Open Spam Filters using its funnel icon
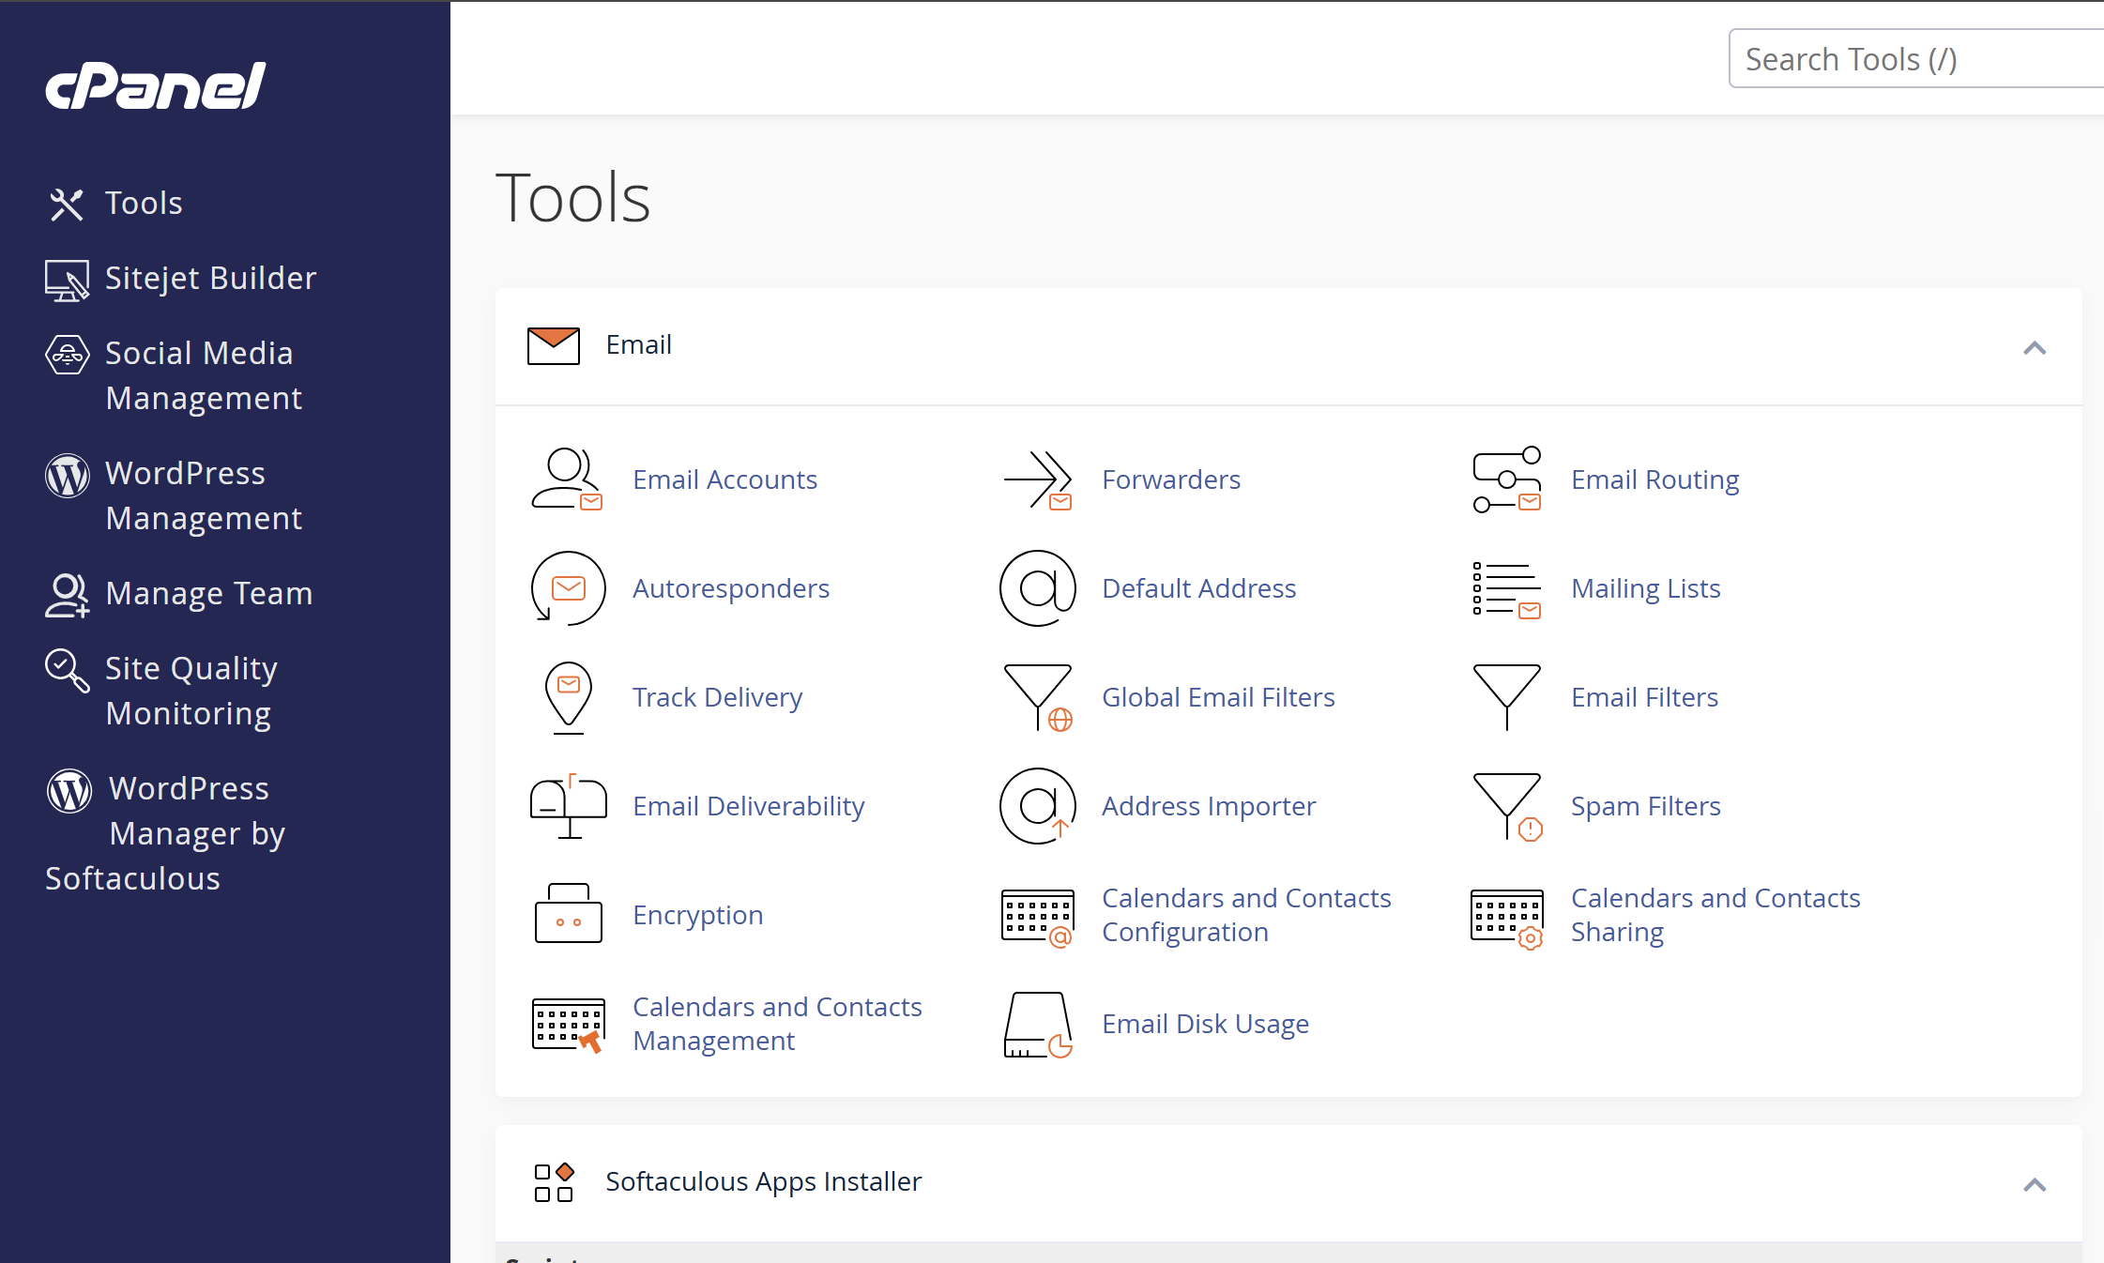The image size is (2104, 1263). [1505, 806]
